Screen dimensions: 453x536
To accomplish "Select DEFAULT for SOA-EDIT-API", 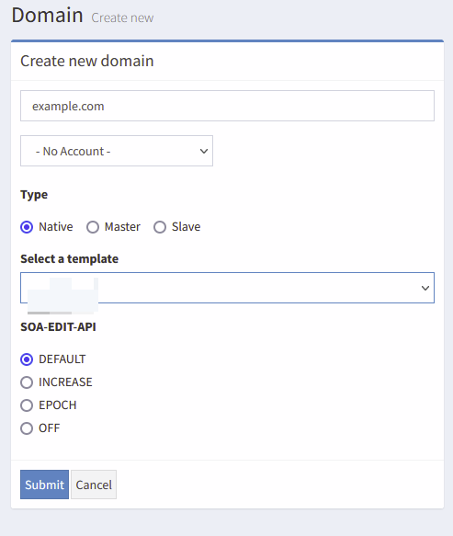I will click(27, 359).
